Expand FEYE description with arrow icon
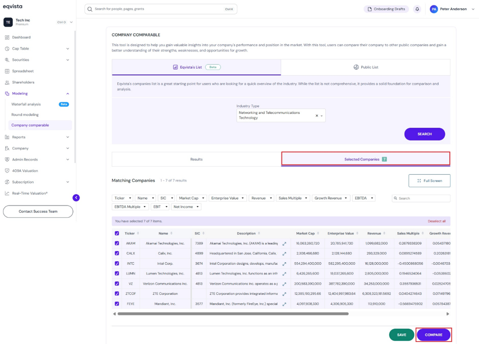 click(284, 304)
